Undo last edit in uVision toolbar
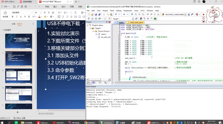Screen dimensions: 223x124 [116, 15]
